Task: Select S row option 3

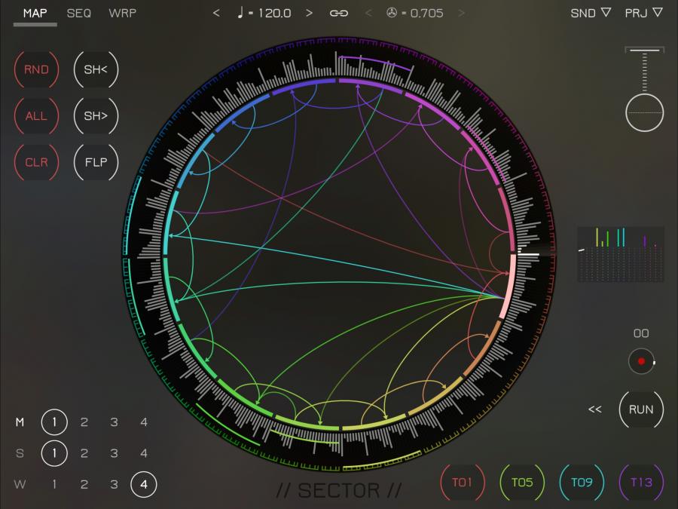Action: 115,453
